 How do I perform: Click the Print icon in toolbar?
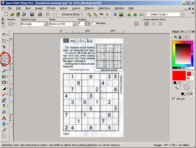pos(40,14)
